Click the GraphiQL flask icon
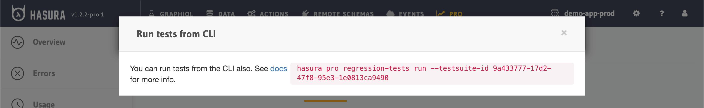This screenshot has height=108, width=704. tap(151, 13)
